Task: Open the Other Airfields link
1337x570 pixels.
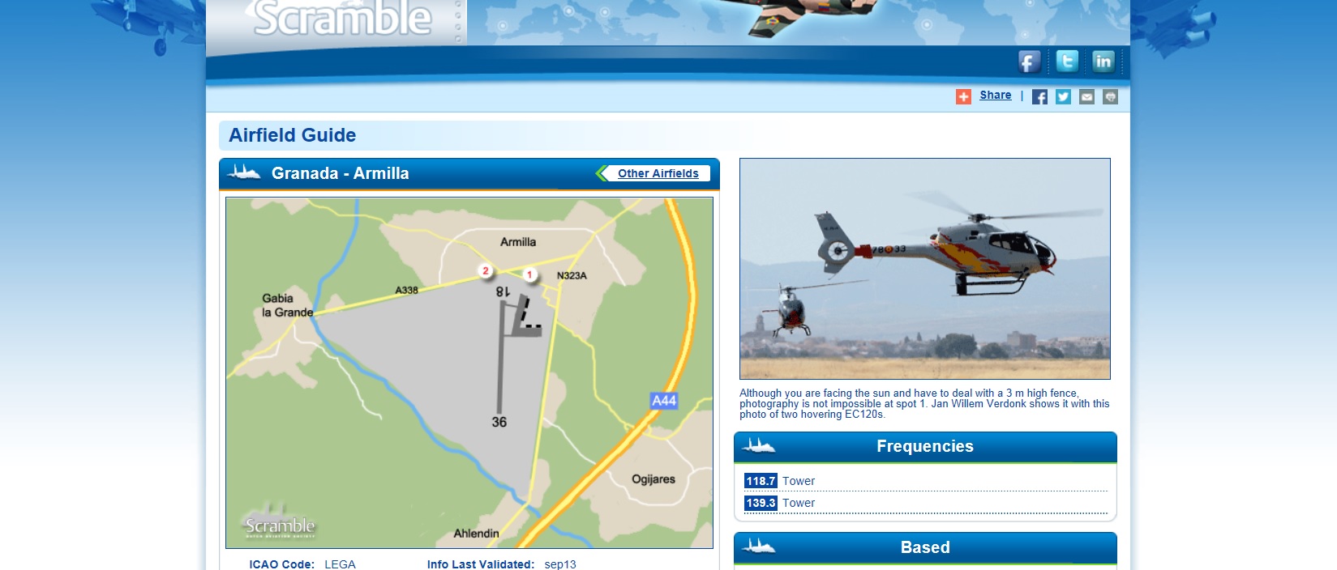Action: [x=658, y=173]
